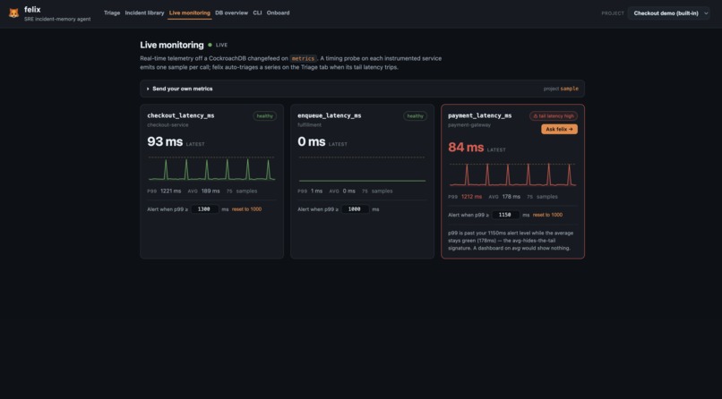The height and width of the screenshot is (399, 722).
Task: Click the payment_latency_ms card title
Action: pos(480,115)
